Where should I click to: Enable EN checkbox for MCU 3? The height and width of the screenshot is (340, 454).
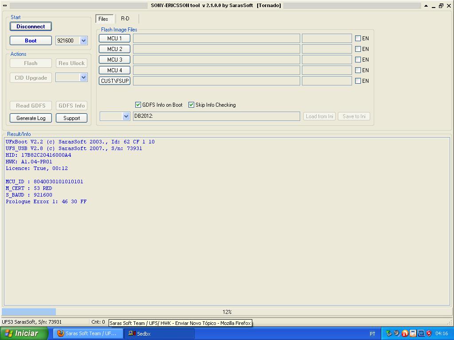tap(358, 60)
